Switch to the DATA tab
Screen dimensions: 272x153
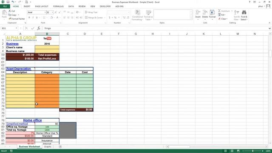(x=71, y=6)
